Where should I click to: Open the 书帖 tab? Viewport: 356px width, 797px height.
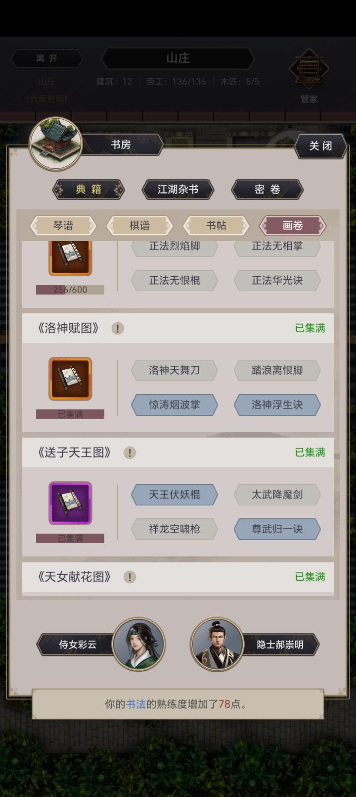click(216, 226)
